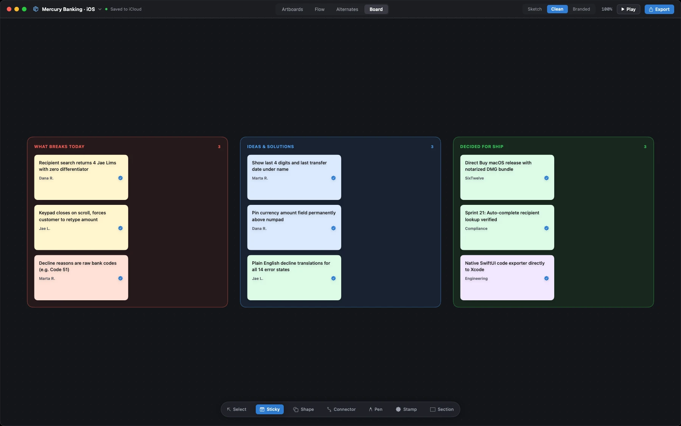
Task: Click verified badge on Recipient search sticky
Action: pos(120,178)
